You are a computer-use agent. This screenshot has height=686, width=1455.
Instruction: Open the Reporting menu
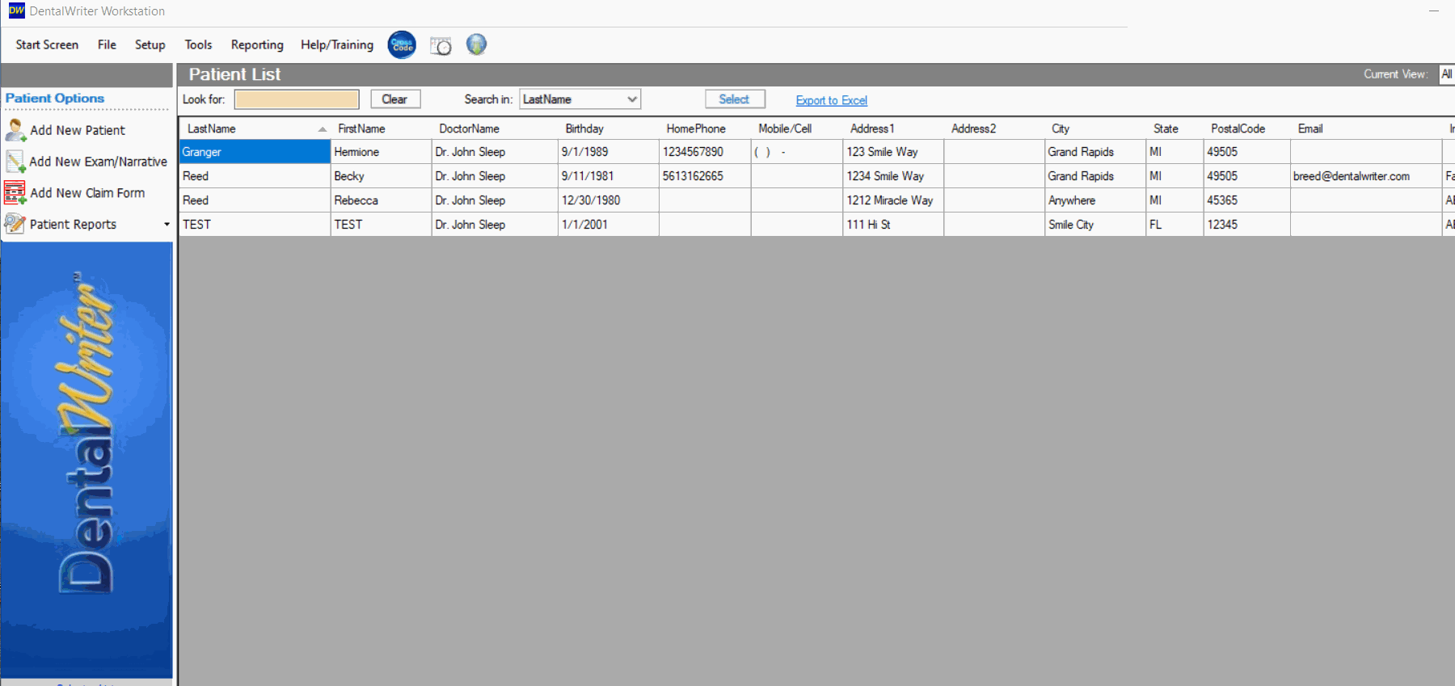click(x=257, y=44)
